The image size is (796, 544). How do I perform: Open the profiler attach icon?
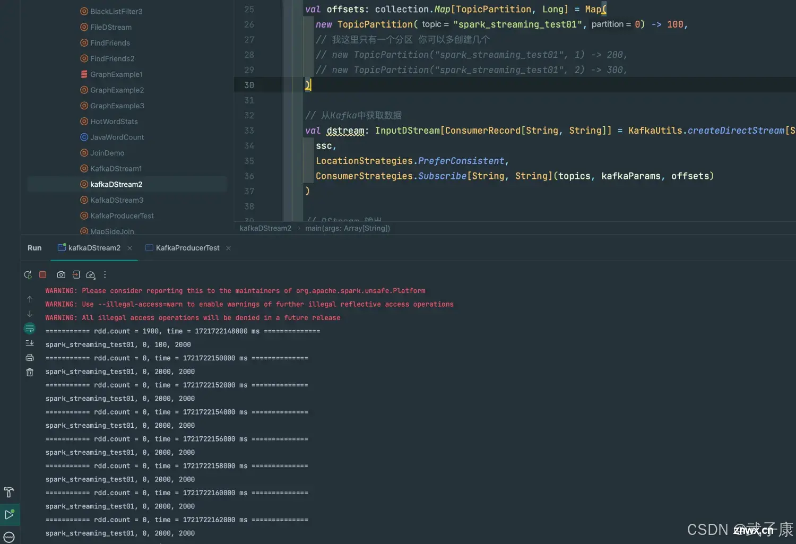tap(91, 275)
